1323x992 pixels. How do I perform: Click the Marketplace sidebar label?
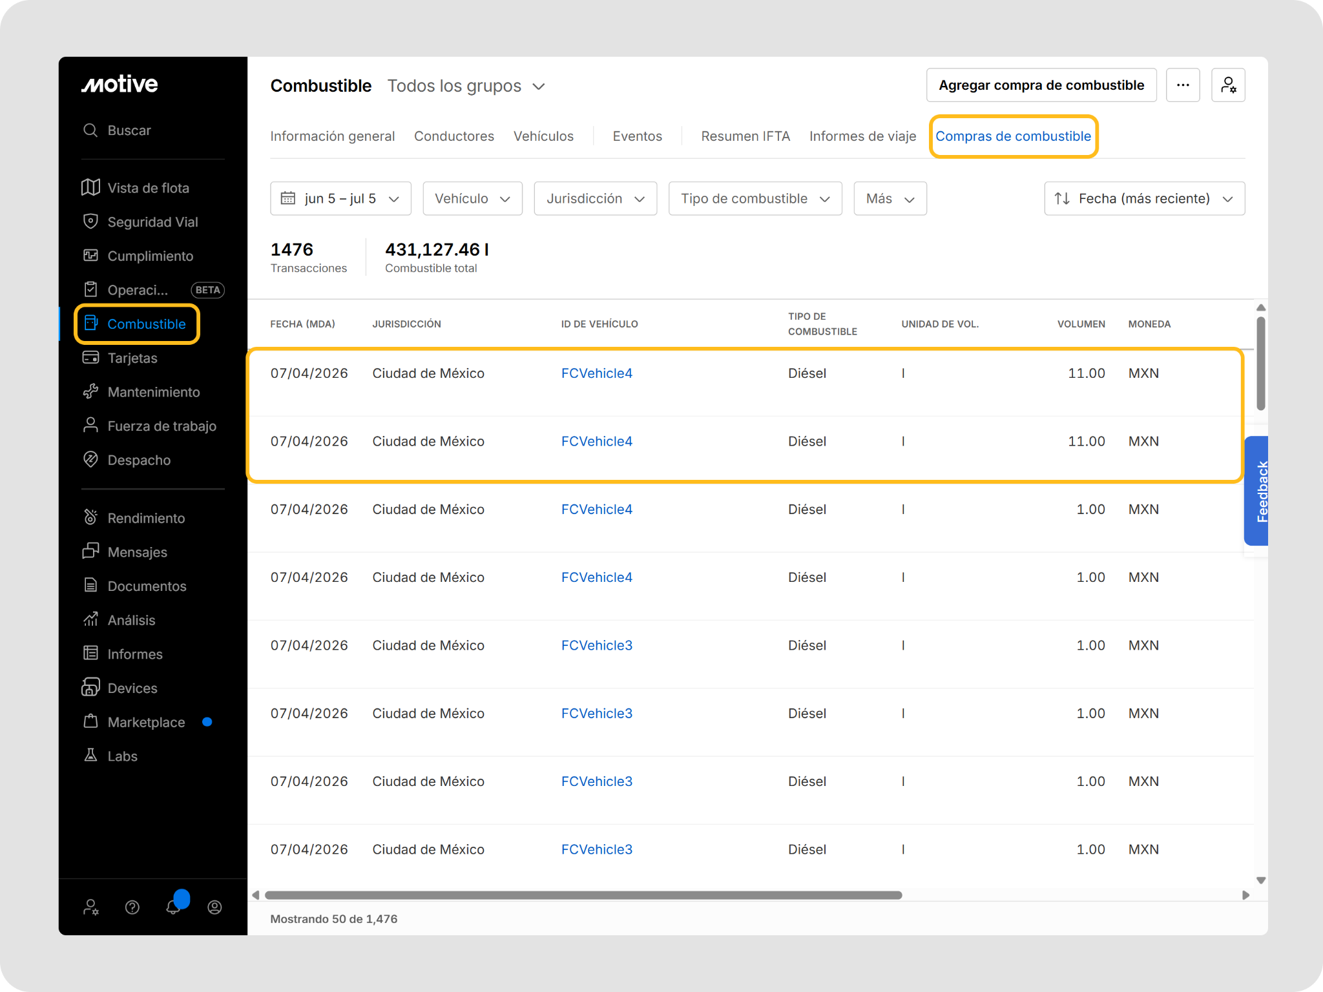pos(146,722)
